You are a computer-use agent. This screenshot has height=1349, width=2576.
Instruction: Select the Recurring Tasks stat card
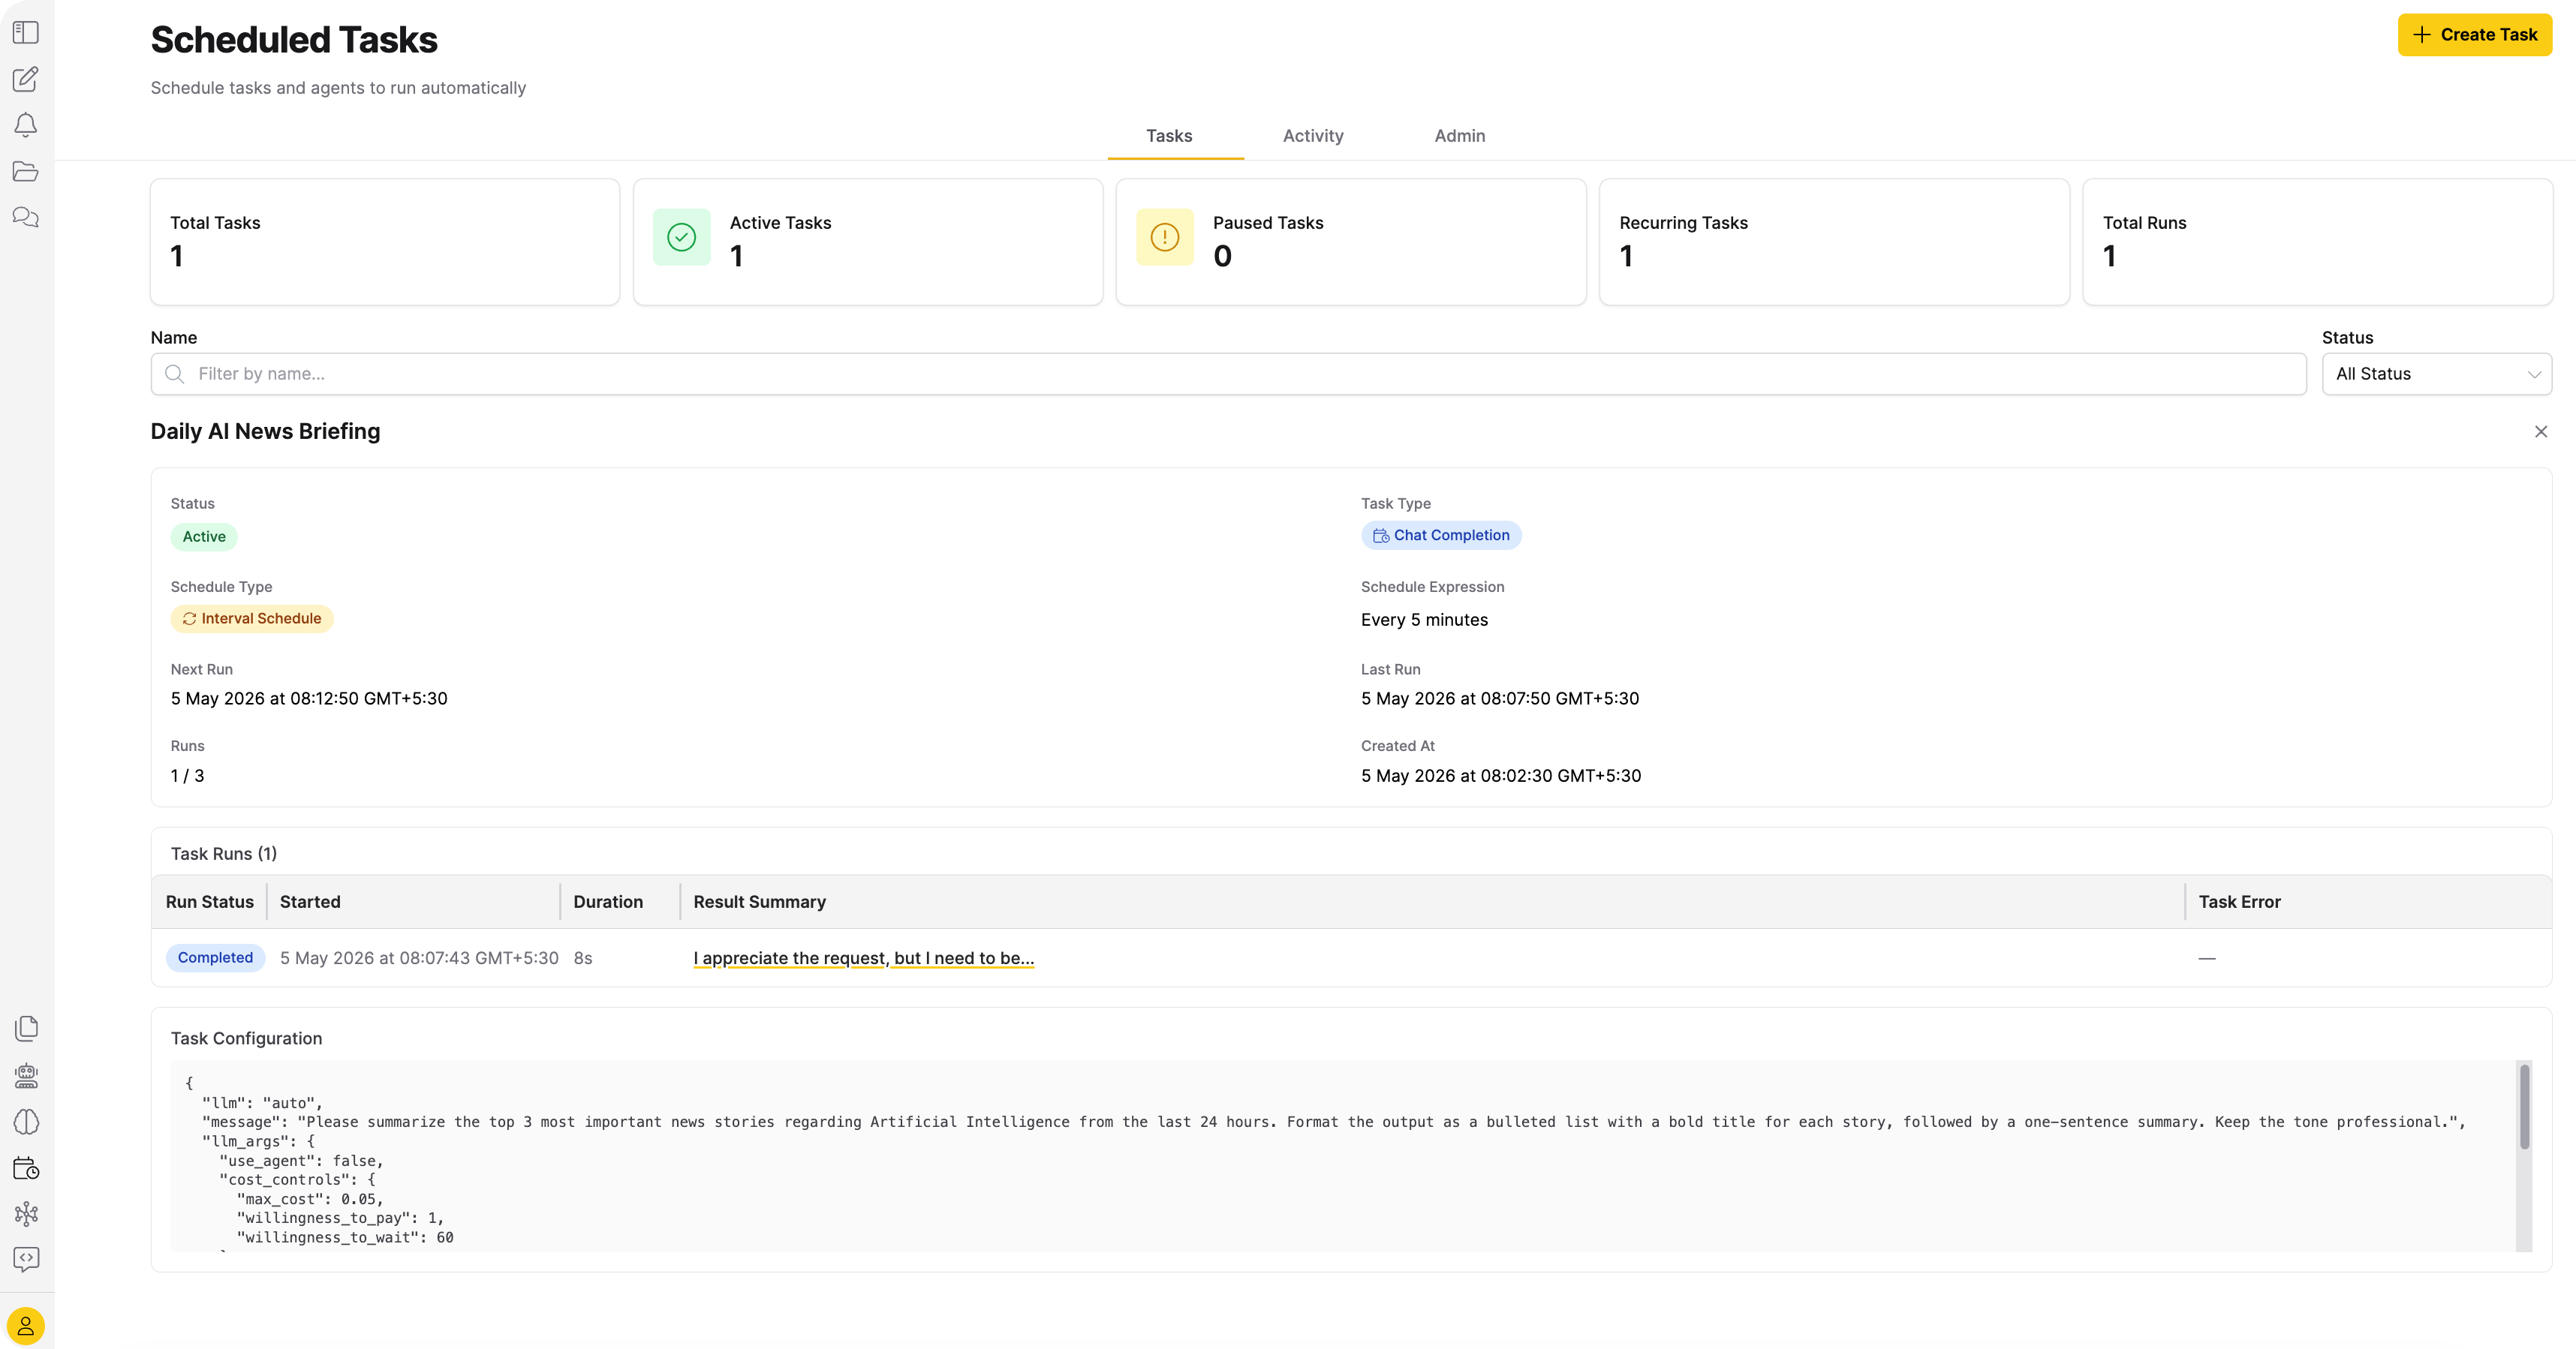click(1834, 242)
